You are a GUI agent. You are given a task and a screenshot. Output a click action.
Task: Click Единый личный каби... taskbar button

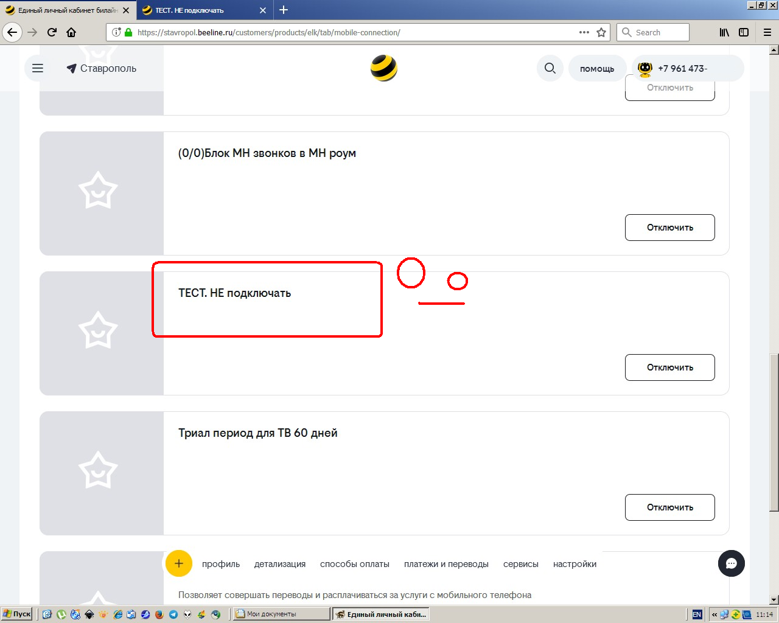382,614
